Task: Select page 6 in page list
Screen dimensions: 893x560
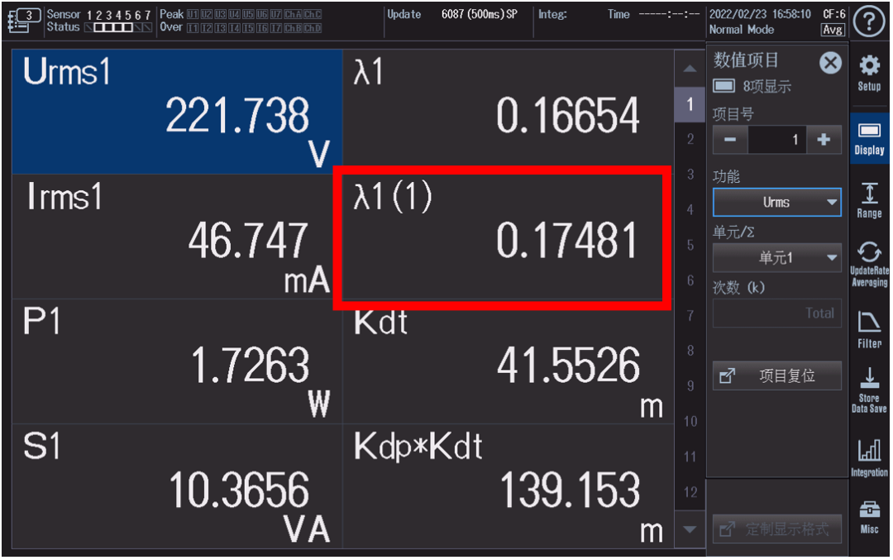Action: (690, 281)
